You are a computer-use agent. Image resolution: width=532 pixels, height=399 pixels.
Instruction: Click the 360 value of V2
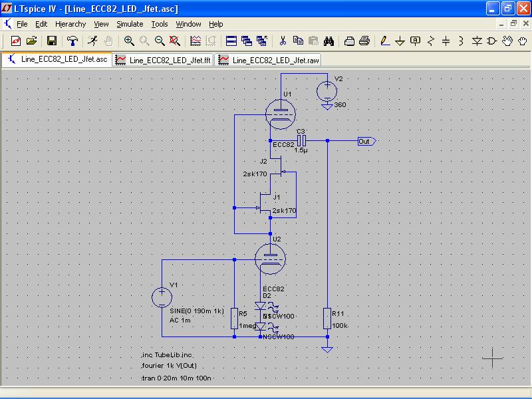[x=340, y=105]
